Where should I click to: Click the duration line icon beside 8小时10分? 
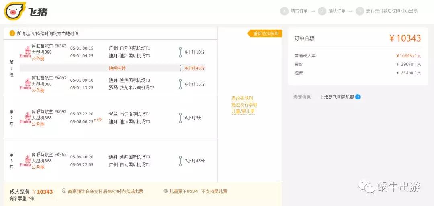coord(180,52)
